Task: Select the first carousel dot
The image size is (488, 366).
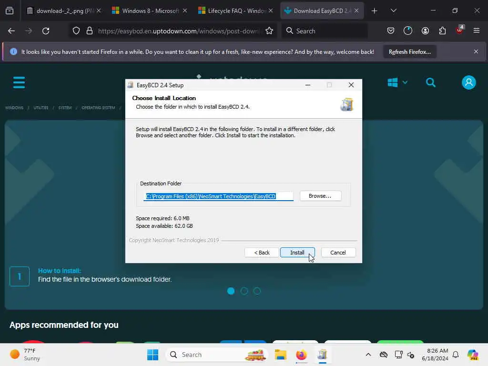Action: point(231,291)
